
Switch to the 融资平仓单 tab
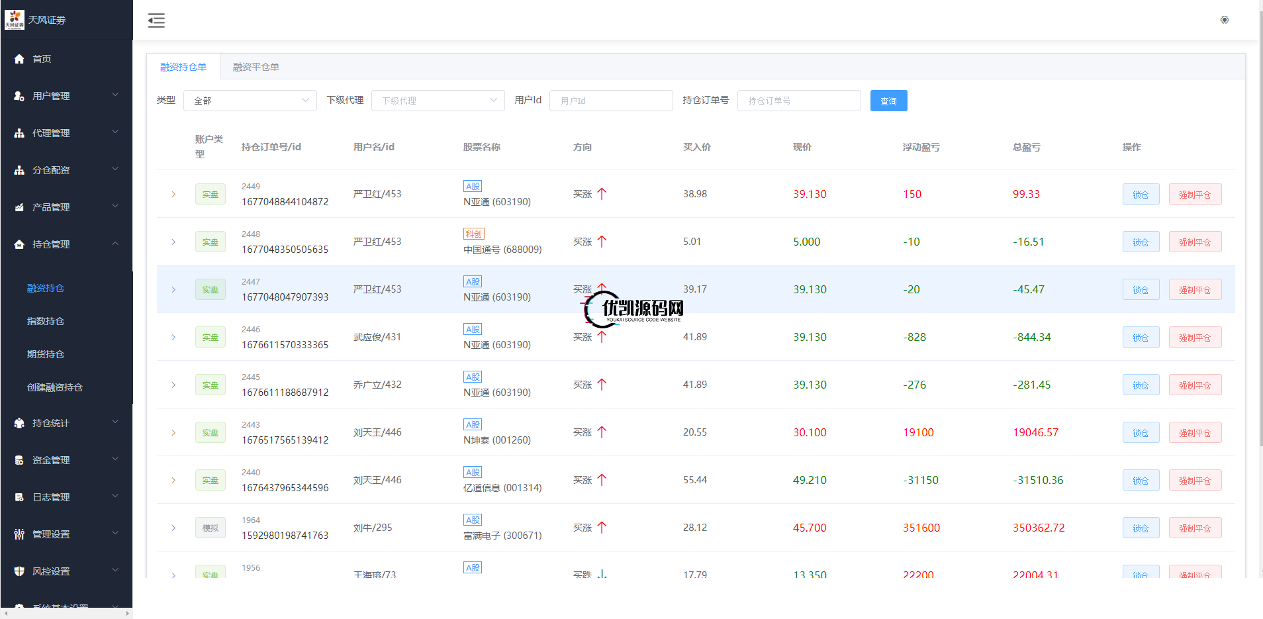point(256,67)
